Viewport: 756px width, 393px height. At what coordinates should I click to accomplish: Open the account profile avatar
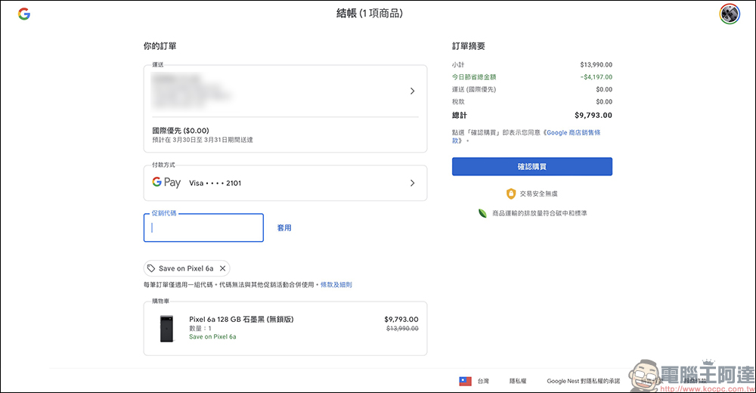point(730,14)
